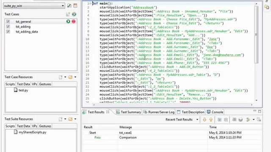Run tst_general with green play icon
This screenshot has width=271, height=152.
[68, 22]
